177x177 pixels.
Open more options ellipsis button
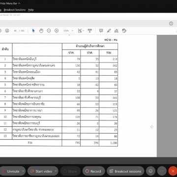point(162,171)
